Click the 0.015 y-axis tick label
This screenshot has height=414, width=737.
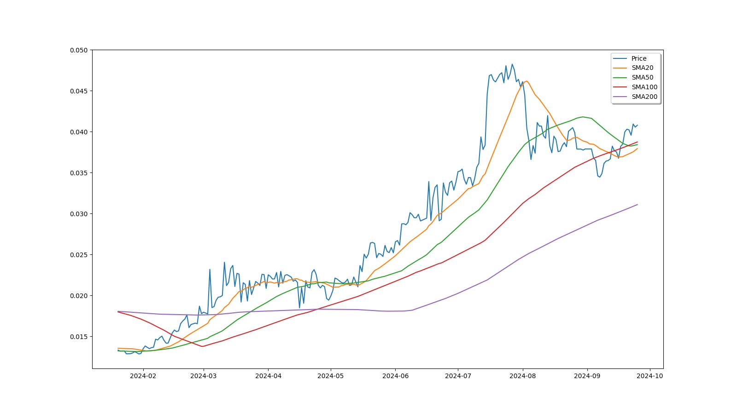[79, 337]
